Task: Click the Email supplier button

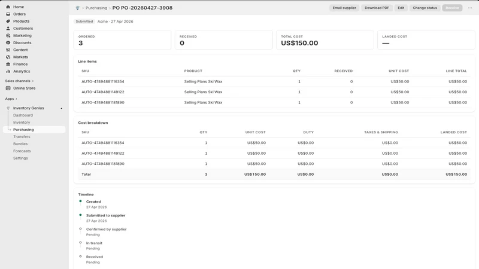Action: point(344,8)
